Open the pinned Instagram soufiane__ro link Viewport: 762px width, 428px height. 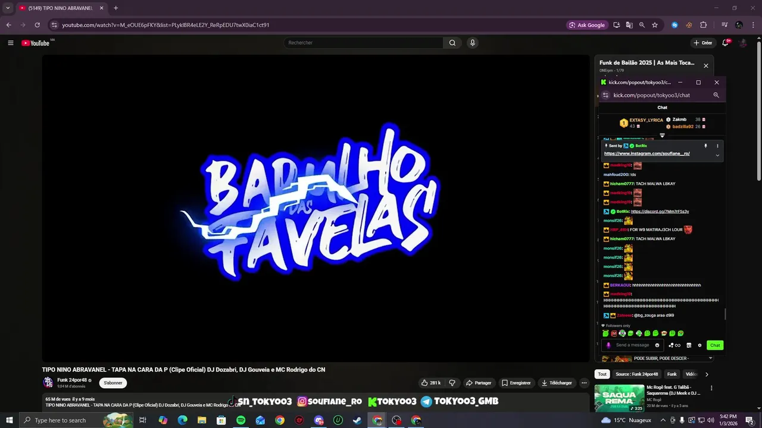tap(647, 153)
